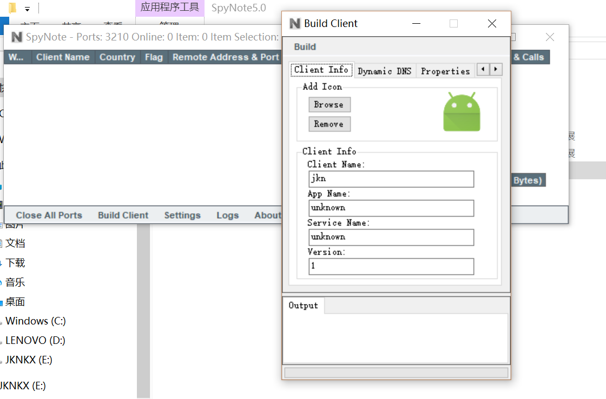Click the Bytes) column header
606x399 pixels.
tap(528, 180)
